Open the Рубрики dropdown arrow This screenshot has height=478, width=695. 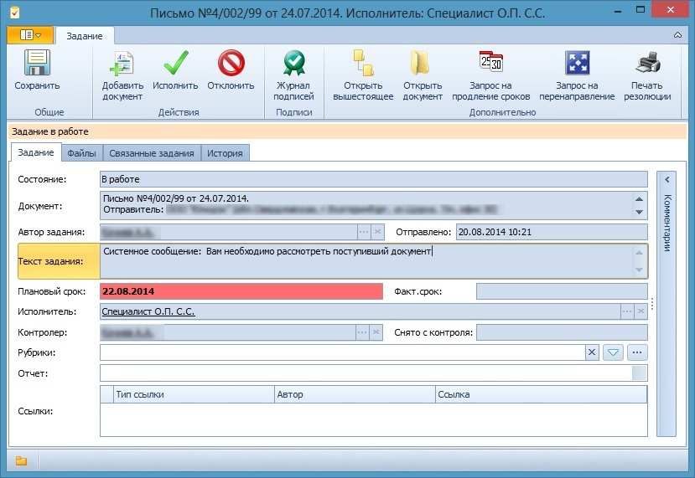pos(613,352)
